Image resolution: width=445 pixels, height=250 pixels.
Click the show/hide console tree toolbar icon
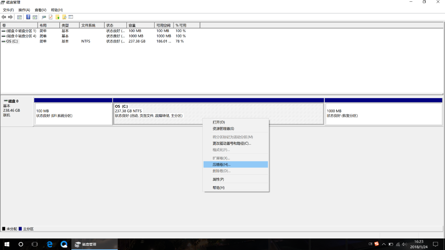point(19,17)
